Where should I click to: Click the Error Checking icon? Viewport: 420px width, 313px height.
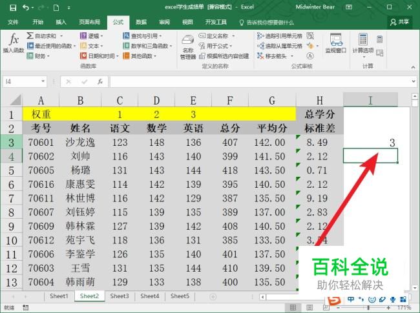[x=310, y=46]
